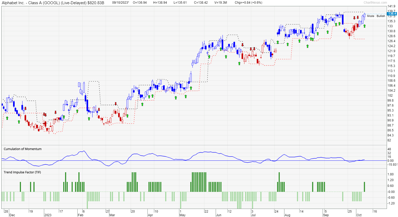The width and height of the screenshot is (398, 217).
Task: Click the 86.5 price axis label
Action: 391,130
